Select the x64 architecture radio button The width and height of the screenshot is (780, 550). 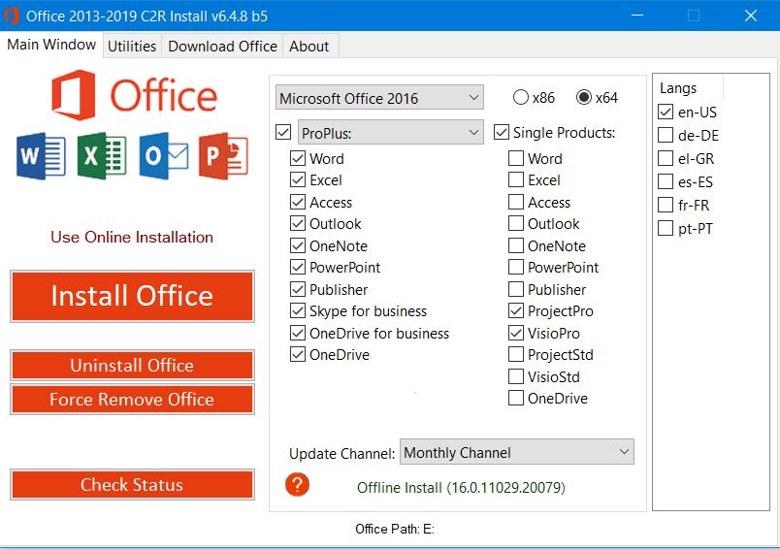(583, 97)
